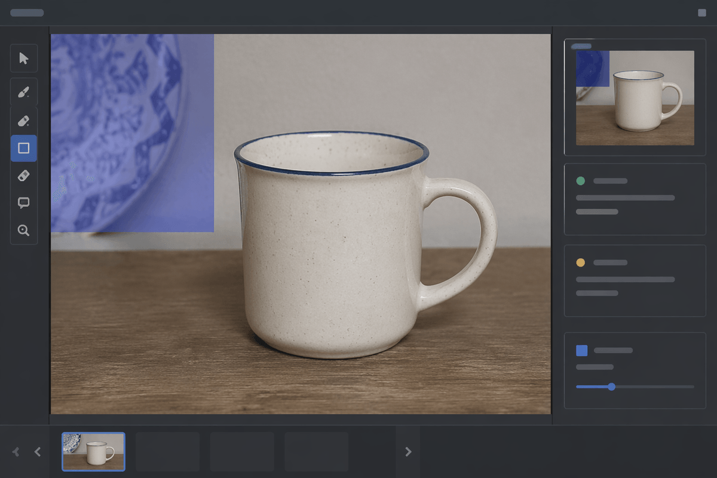Go to previous thumbnails with left chevron
Image resolution: width=717 pixels, height=478 pixels.
point(38,452)
